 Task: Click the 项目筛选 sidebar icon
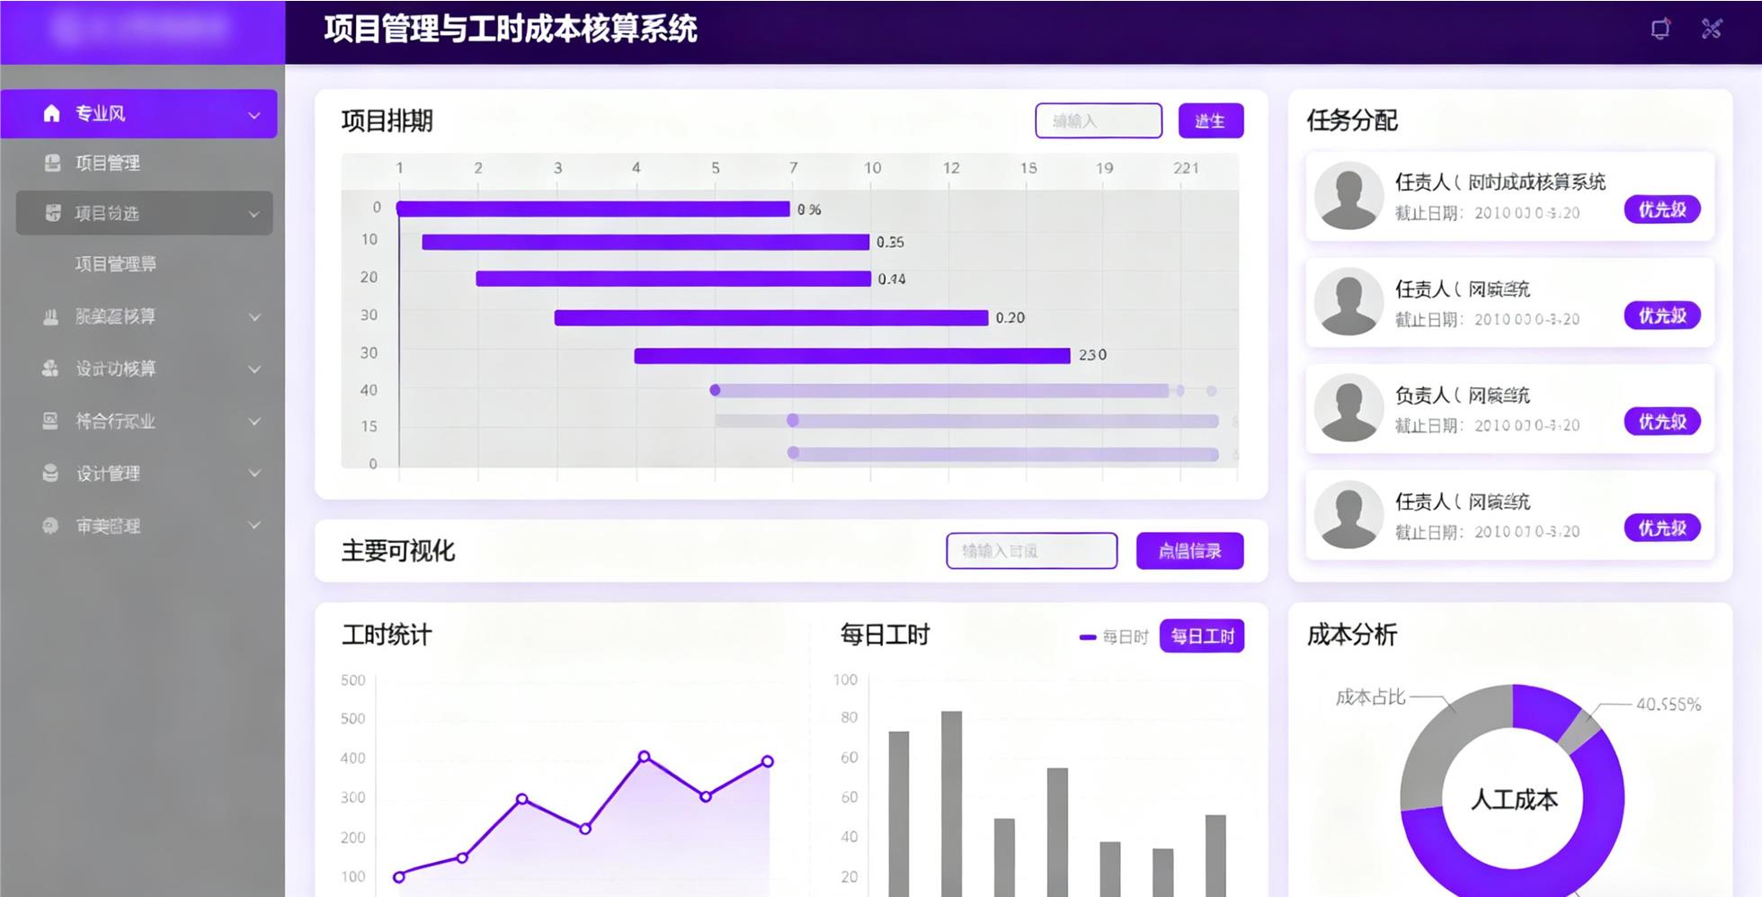pyautogui.click(x=52, y=213)
